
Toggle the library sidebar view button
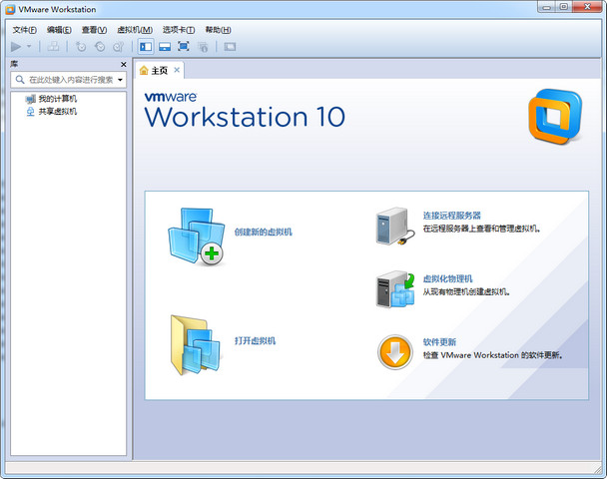145,46
